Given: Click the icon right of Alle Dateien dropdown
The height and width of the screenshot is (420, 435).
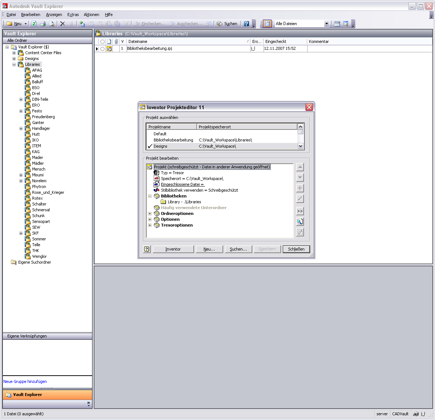Looking at the screenshot, I should [x=337, y=24].
